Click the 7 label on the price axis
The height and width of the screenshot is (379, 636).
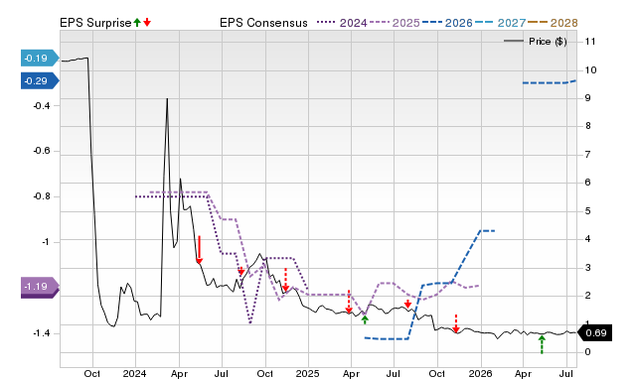coord(587,155)
